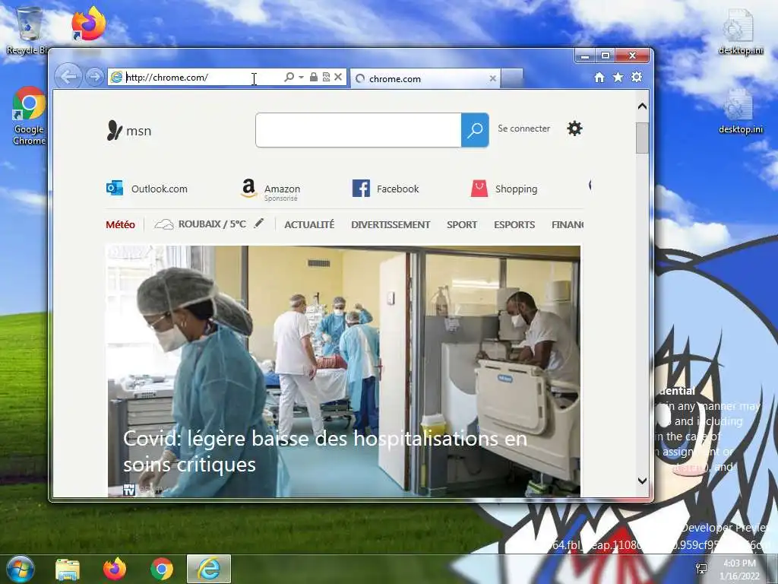
Task: Open the DIVERTISSEMENT section
Action: (391, 224)
